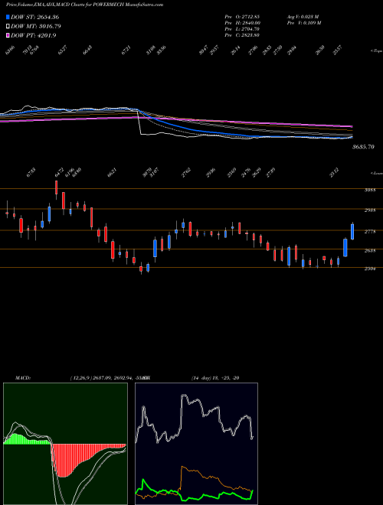Select the 'DOW MT: 3016.79' legend text
This screenshot has height=505, width=383.
coord(36,26)
